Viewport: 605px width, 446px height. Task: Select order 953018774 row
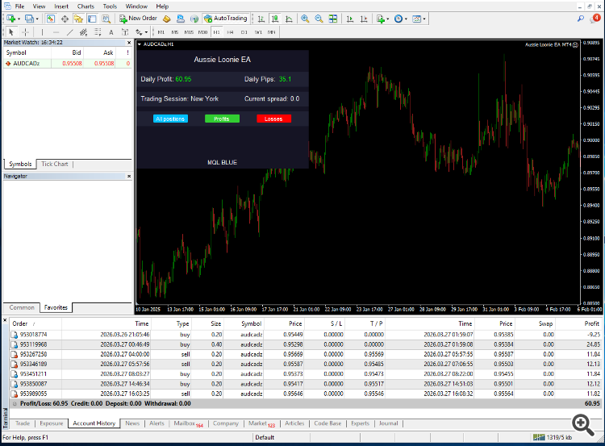306,335
